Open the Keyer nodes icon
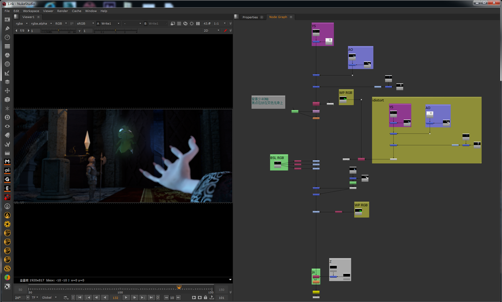This screenshot has height=302, width=502. [x=7, y=73]
